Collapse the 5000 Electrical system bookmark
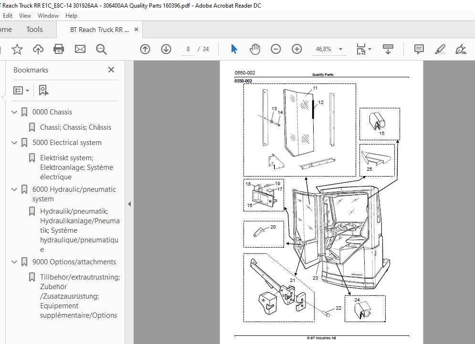The height and width of the screenshot is (344, 475). coord(14,143)
